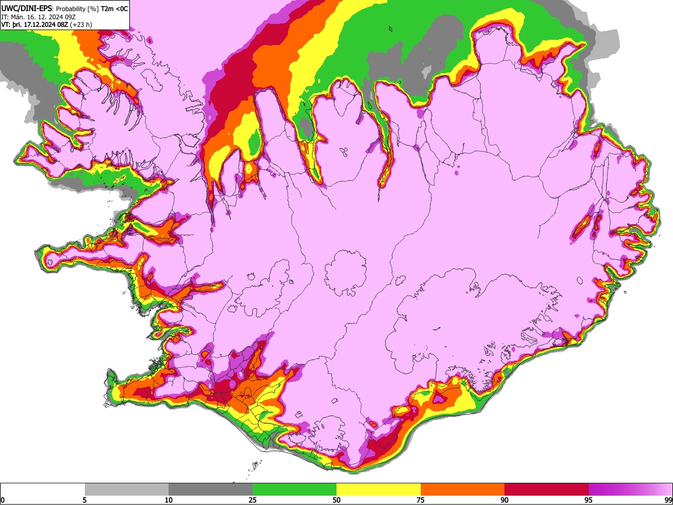Click the legend label '25'

click(x=253, y=500)
